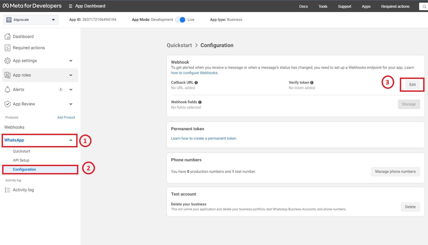Select Configuration under WhatsApp
428x245 pixels.
point(40,170)
